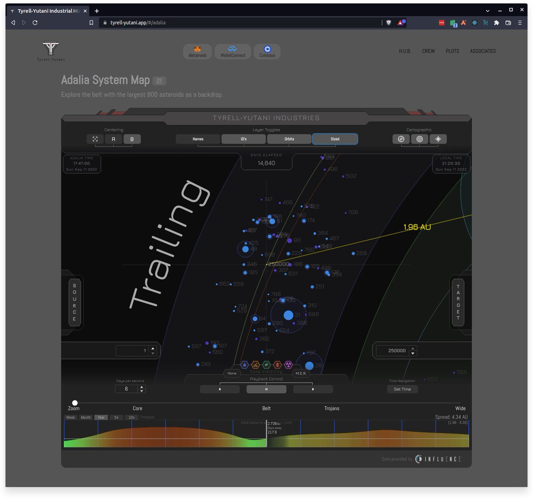Open the browser hamburger menu
Image resolution: width=533 pixels, height=498 pixels.
[520, 23]
